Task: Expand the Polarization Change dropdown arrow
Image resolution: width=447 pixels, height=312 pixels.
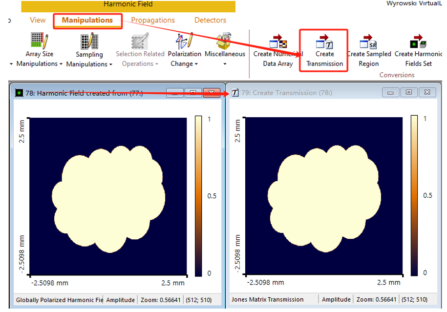Action: tap(196, 64)
